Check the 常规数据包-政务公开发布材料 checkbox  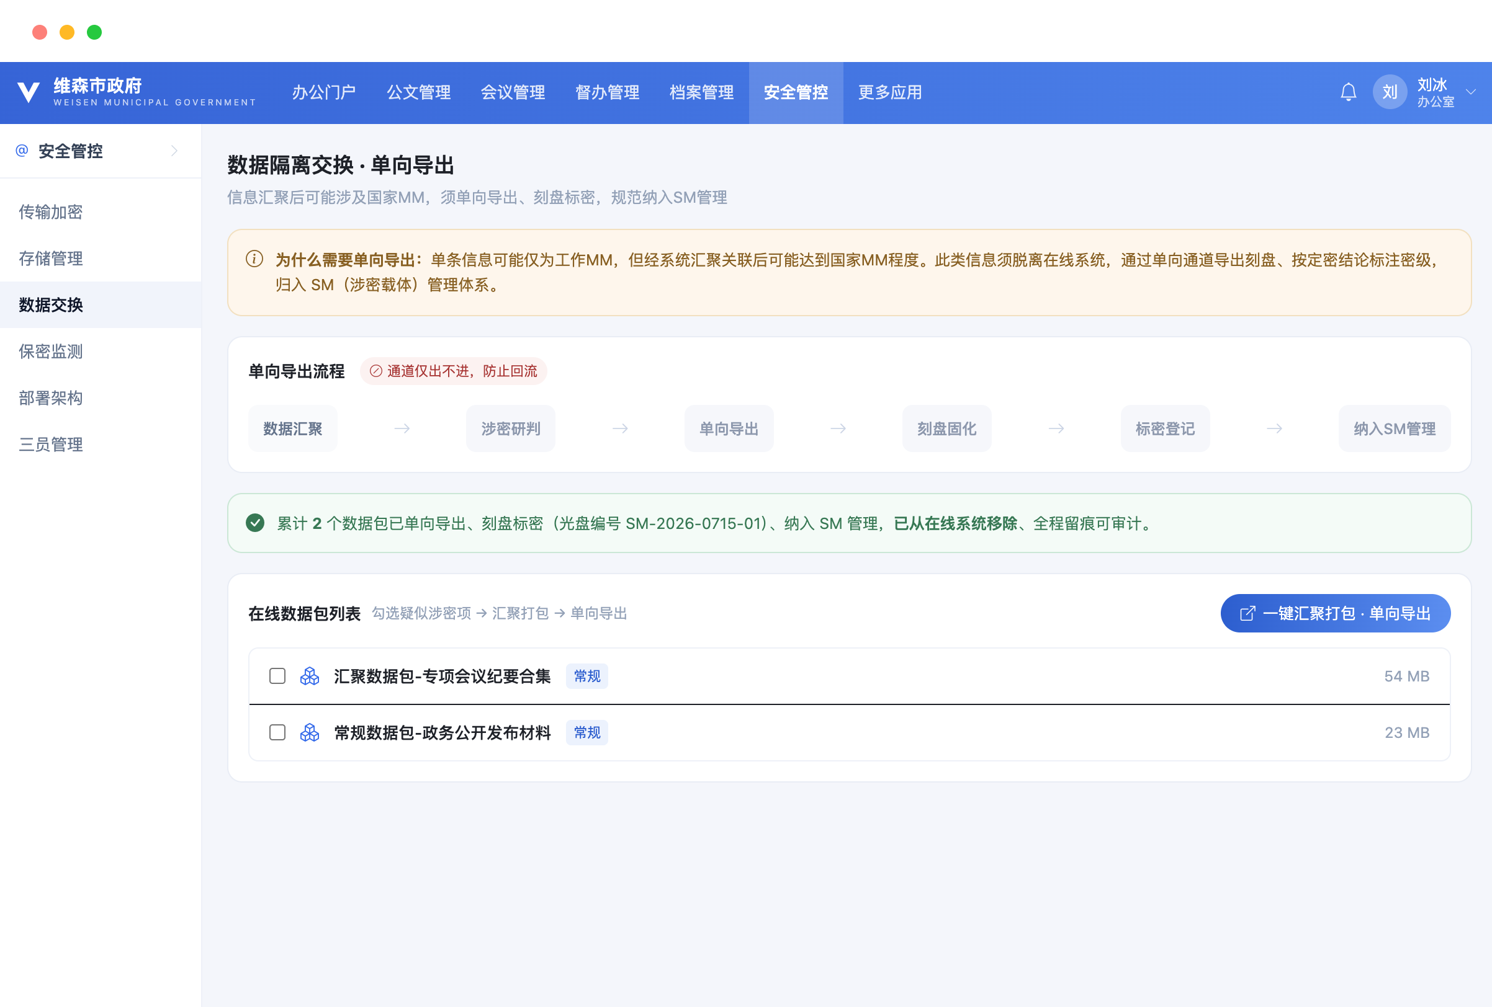click(277, 732)
